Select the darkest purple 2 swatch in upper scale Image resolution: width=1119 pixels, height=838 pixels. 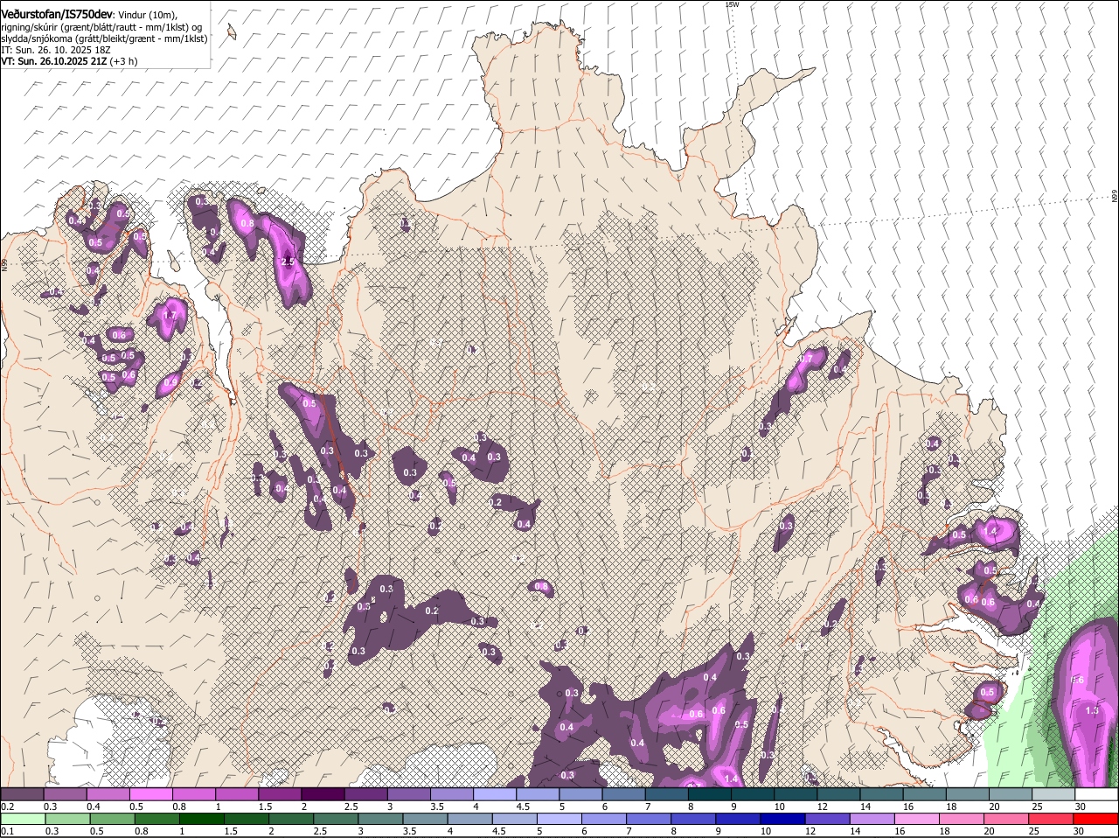click(x=323, y=794)
